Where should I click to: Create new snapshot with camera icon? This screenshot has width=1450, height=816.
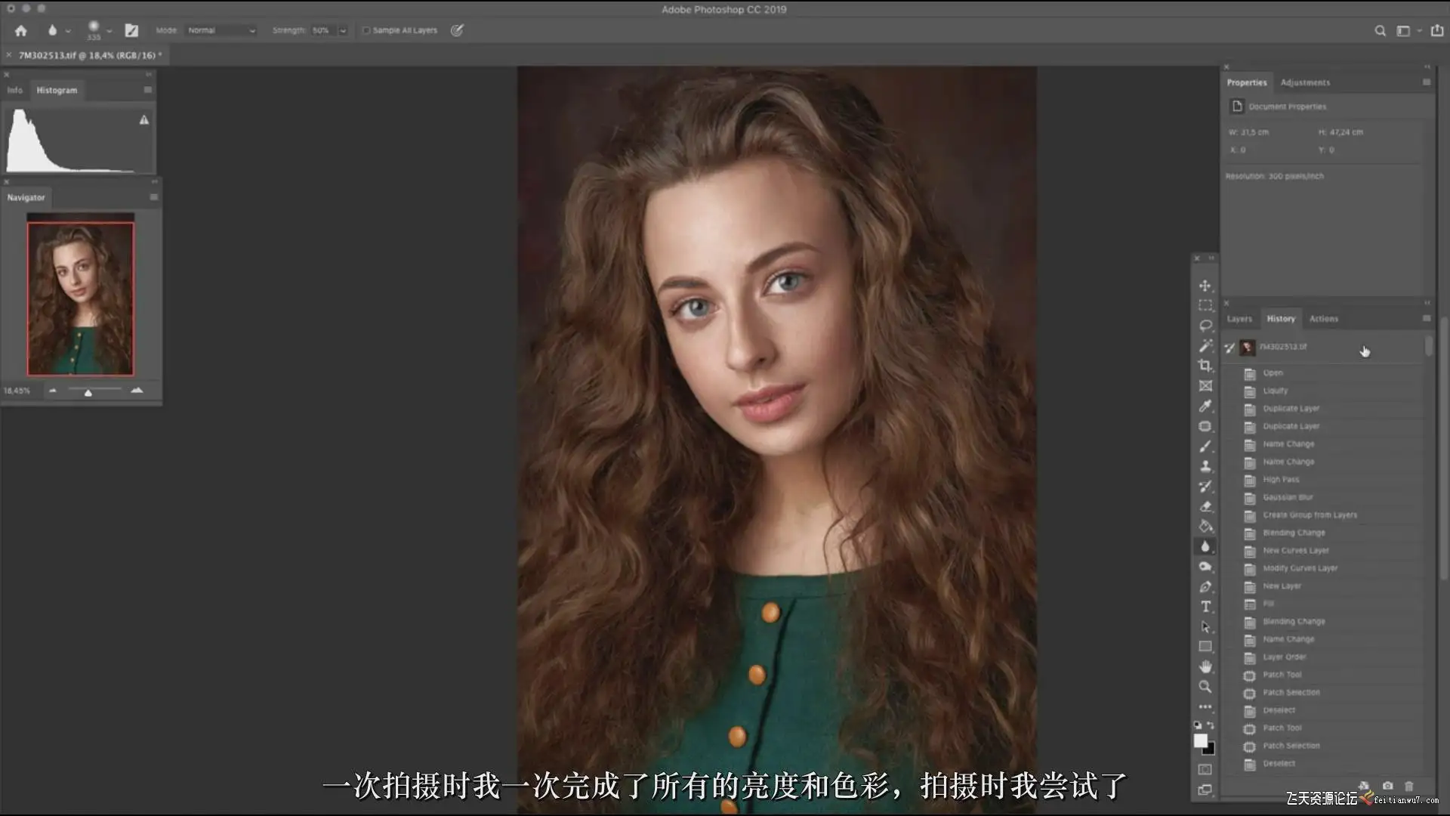pyautogui.click(x=1387, y=786)
